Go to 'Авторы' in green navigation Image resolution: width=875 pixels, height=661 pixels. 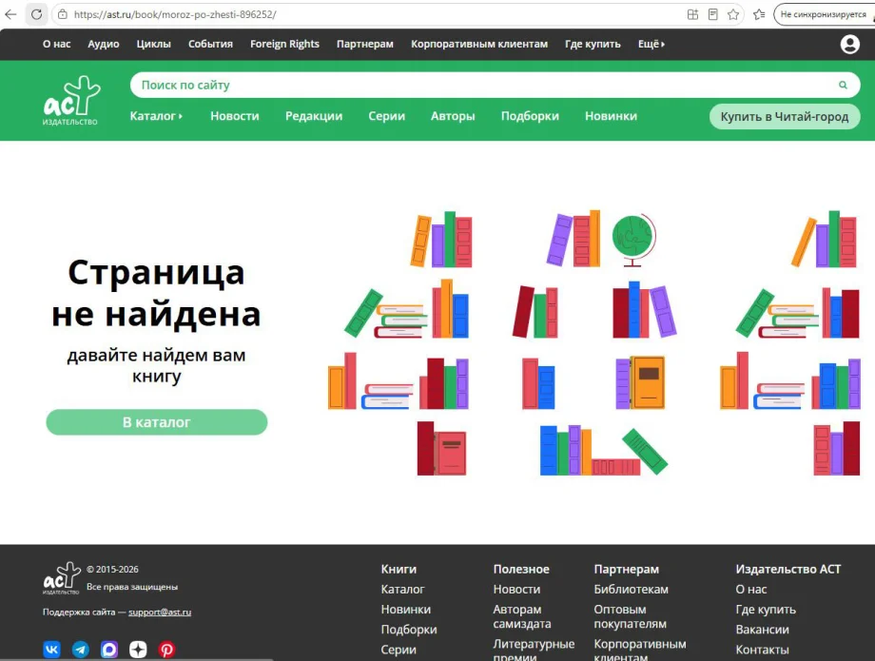453,116
